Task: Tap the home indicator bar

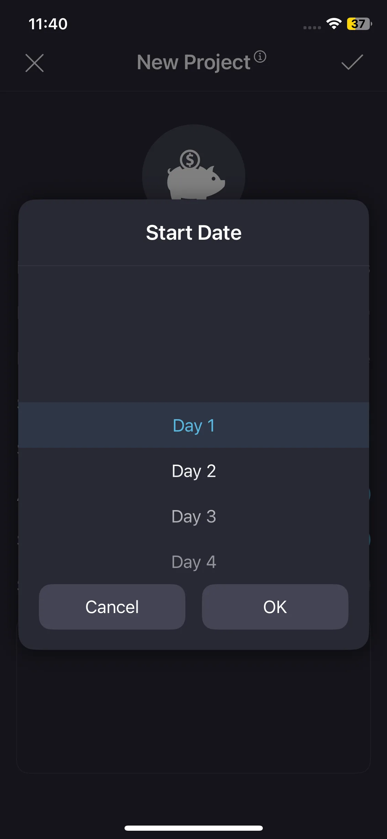Action: [194, 828]
